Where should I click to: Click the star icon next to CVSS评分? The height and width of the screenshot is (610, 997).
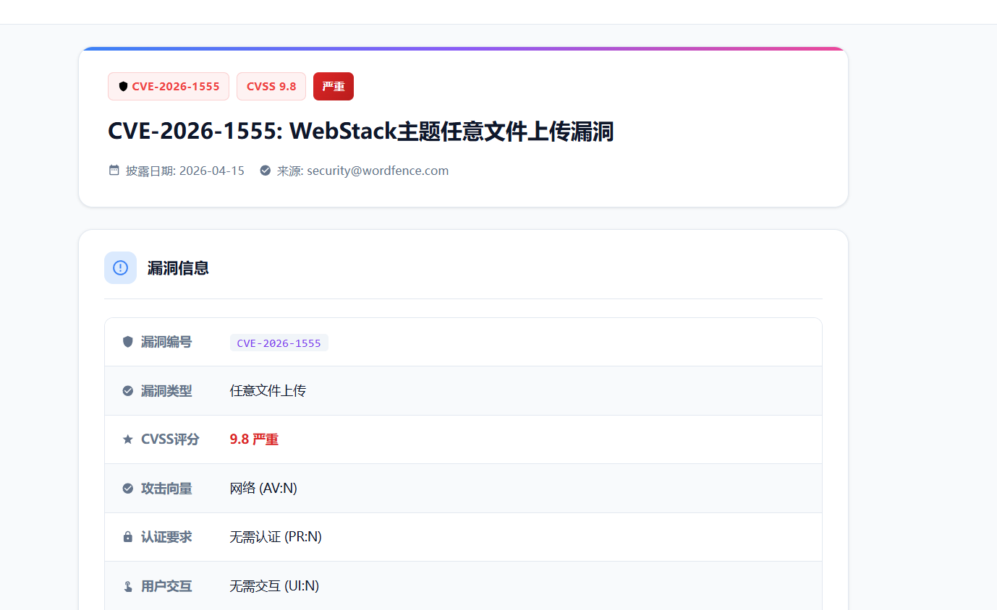128,439
